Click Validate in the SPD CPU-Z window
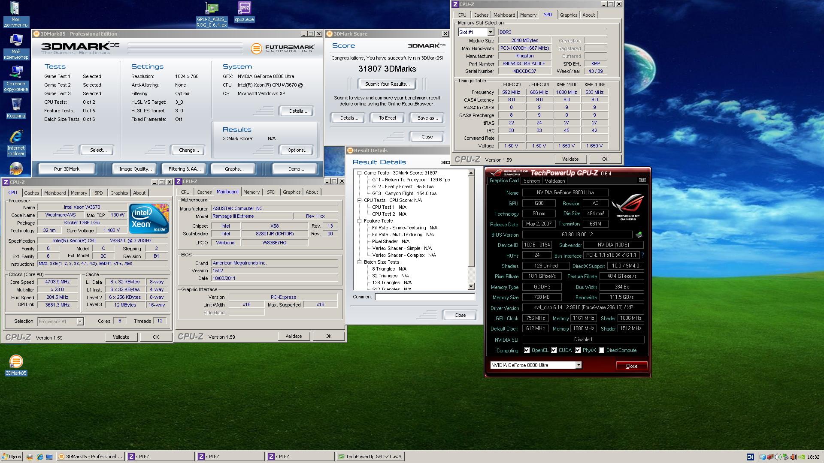This screenshot has height=463, width=824. pyautogui.click(x=570, y=159)
